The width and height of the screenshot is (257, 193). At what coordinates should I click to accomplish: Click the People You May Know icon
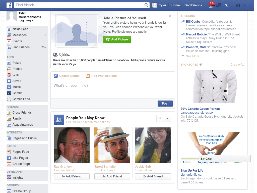click(59, 120)
